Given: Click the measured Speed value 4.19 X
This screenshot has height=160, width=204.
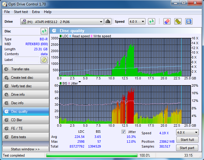Looking at the screenshot, I should tap(164, 133).
